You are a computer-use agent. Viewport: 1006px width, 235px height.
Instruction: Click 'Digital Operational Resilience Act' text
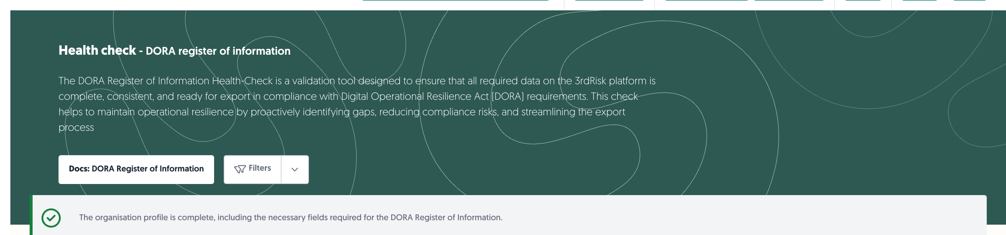(x=415, y=96)
